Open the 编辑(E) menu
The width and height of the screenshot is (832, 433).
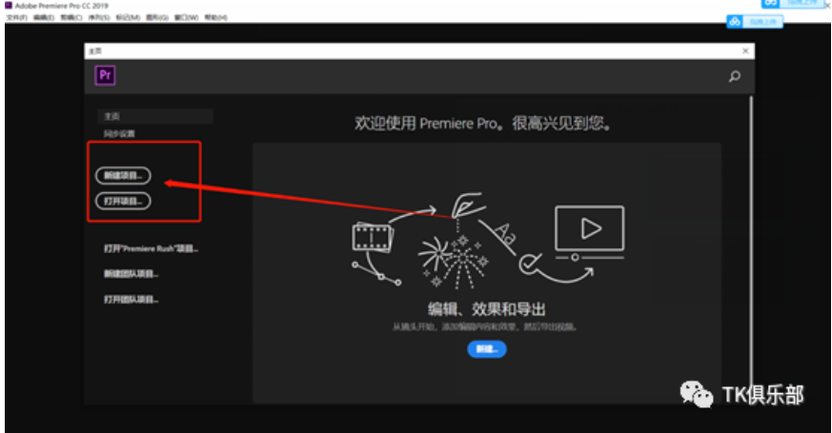[x=44, y=17]
